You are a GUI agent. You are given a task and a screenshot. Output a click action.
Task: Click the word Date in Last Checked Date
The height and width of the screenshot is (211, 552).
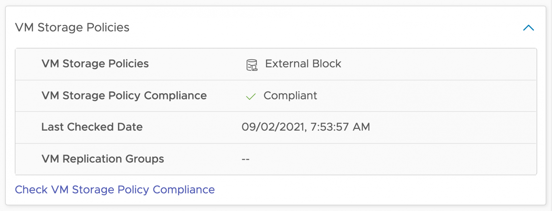coord(130,127)
